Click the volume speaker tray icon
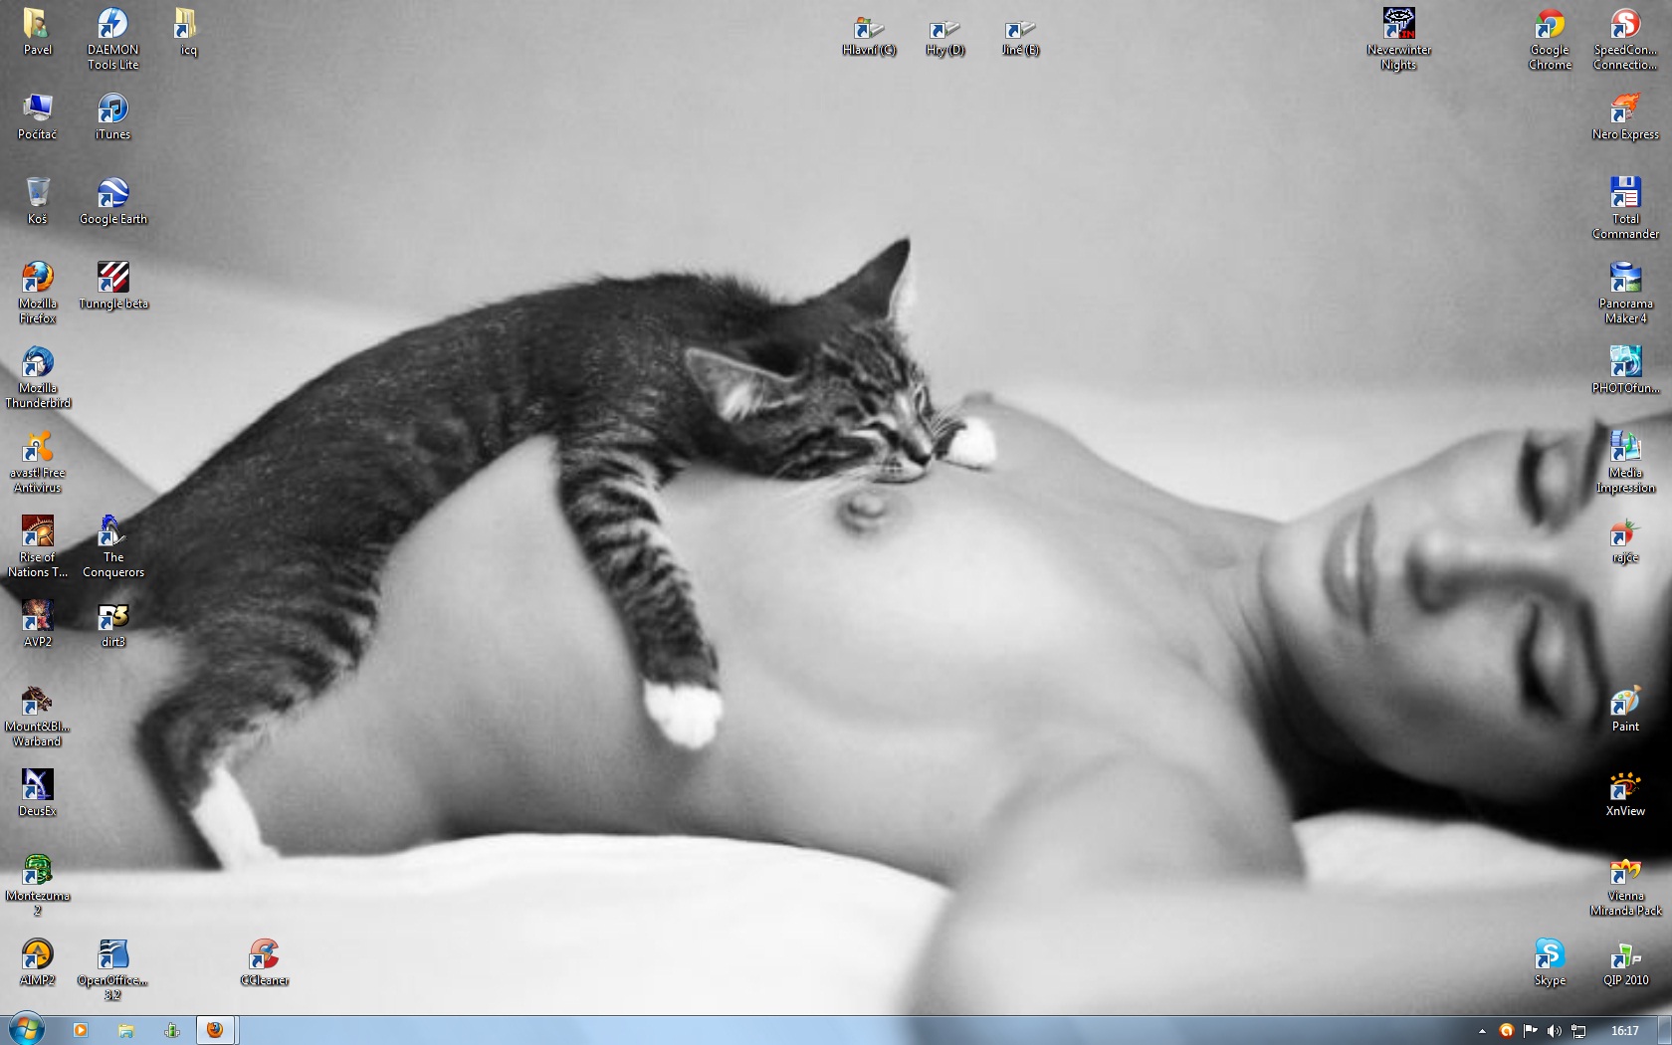This screenshot has width=1672, height=1045. coord(1554,1031)
